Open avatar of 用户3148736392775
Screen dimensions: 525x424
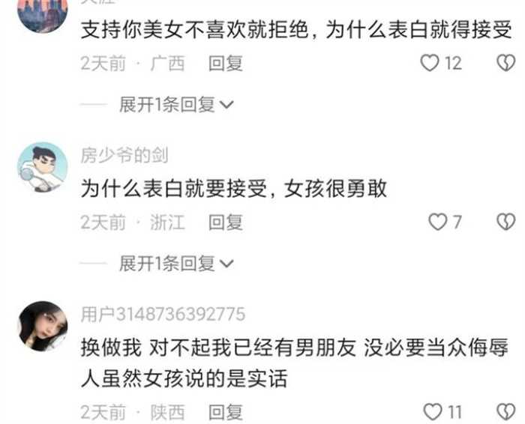click(43, 326)
